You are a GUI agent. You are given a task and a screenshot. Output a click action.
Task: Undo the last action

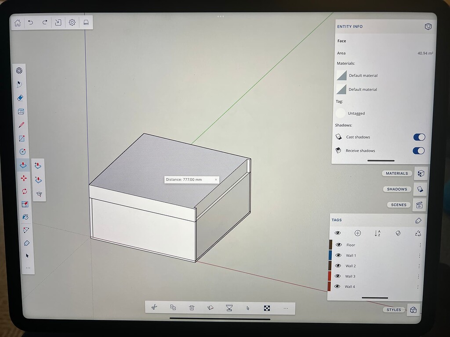(x=30, y=22)
